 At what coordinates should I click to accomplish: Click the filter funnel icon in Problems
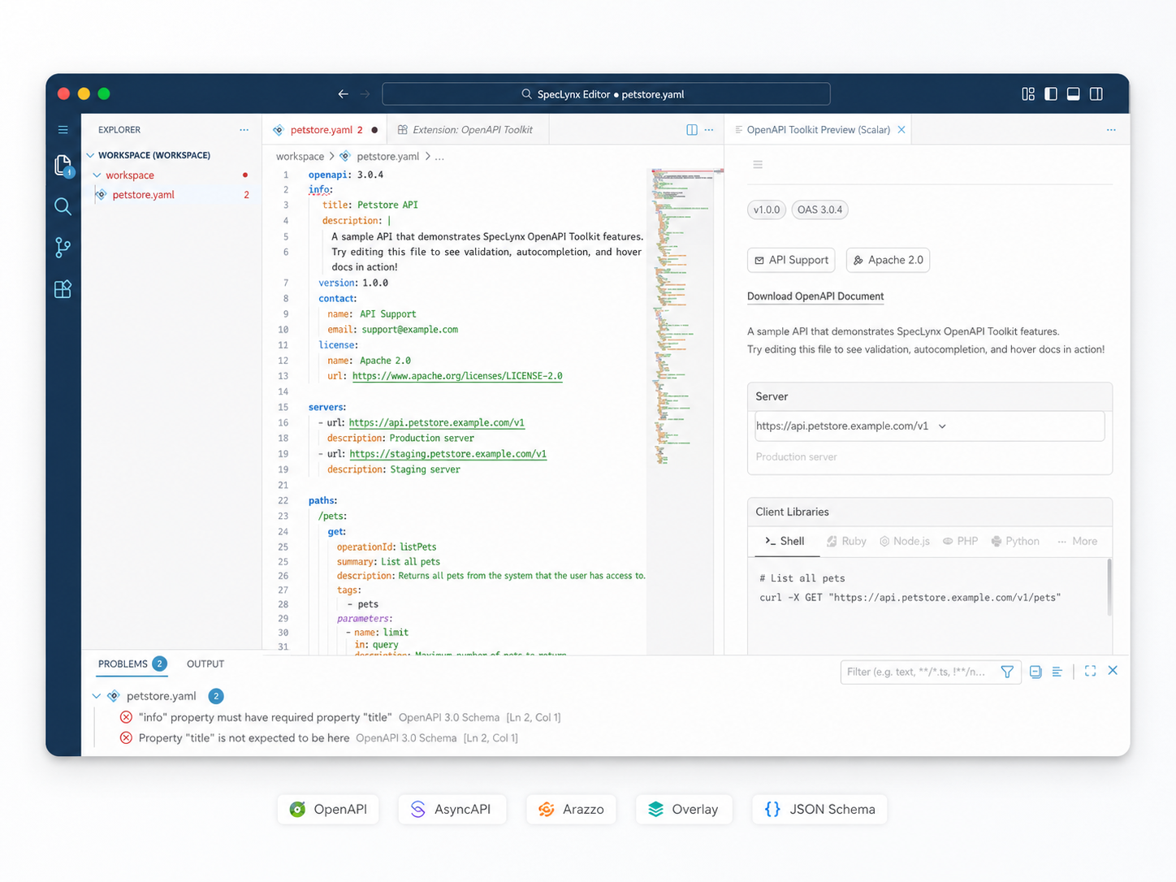click(x=1007, y=672)
